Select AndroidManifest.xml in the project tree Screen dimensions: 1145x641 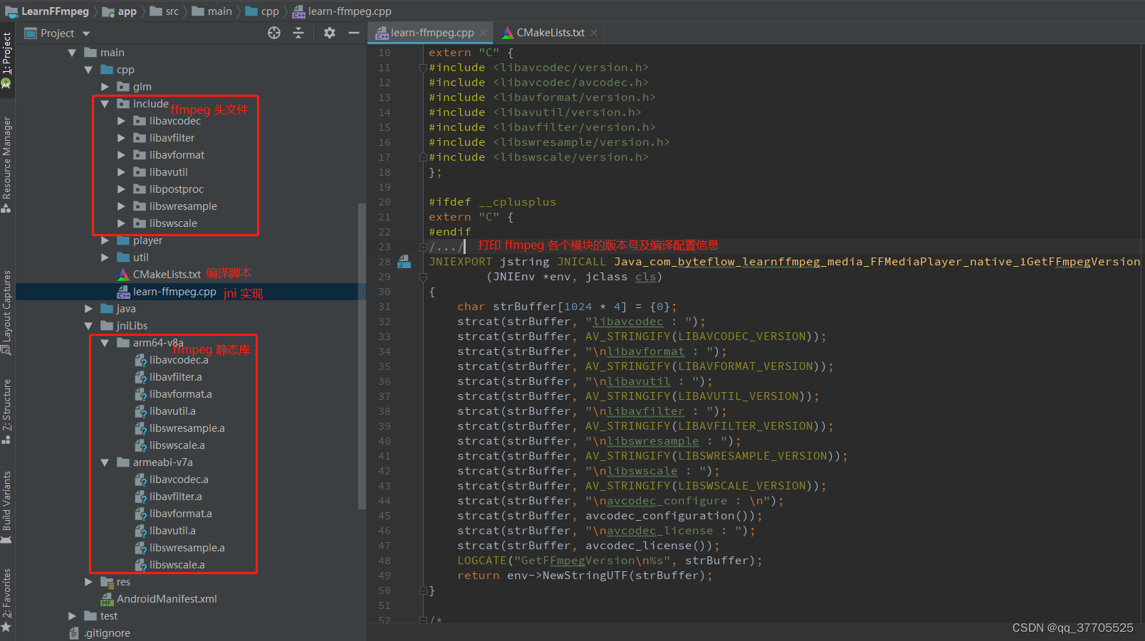[x=167, y=599]
